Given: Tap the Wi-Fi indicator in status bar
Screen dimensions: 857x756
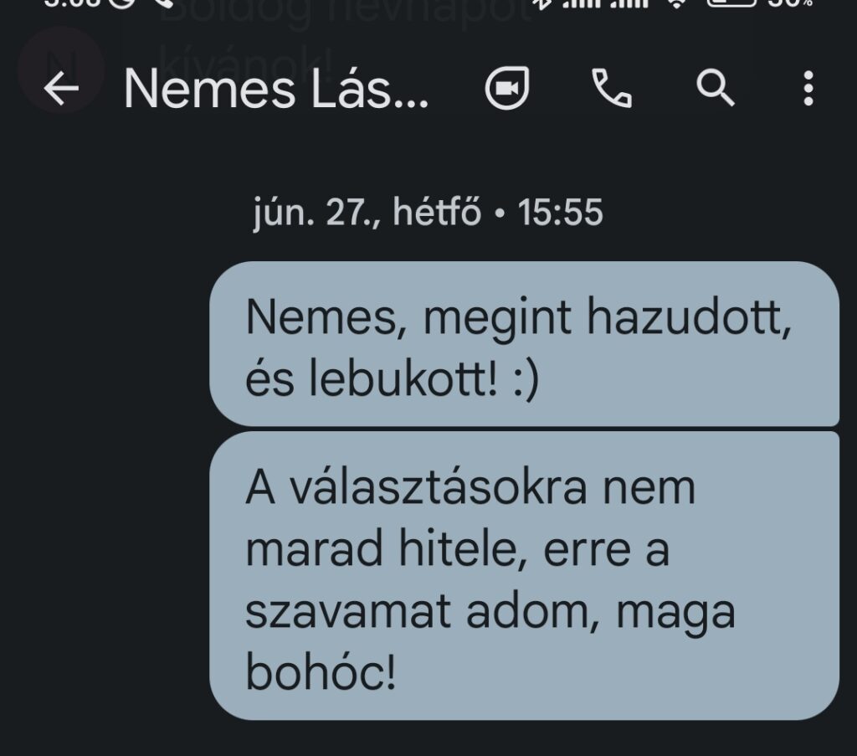Looking at the screenshot, I should (676, 3).
